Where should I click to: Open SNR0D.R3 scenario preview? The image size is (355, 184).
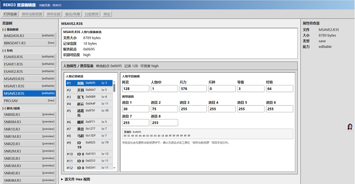(29, 114)
